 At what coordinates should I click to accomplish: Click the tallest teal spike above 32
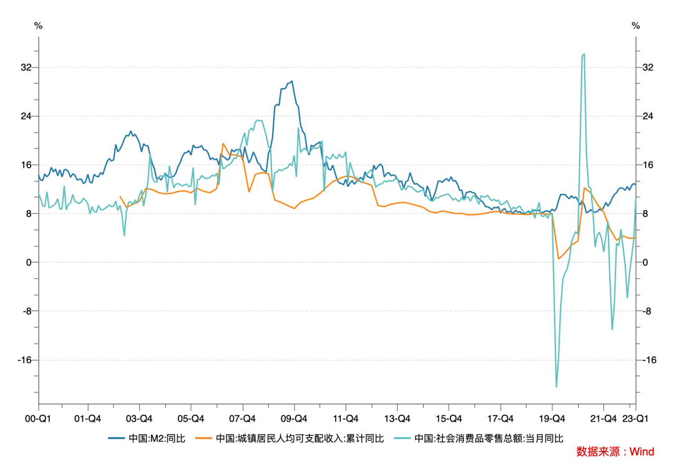pyautogui.click(x=584, y=54)
